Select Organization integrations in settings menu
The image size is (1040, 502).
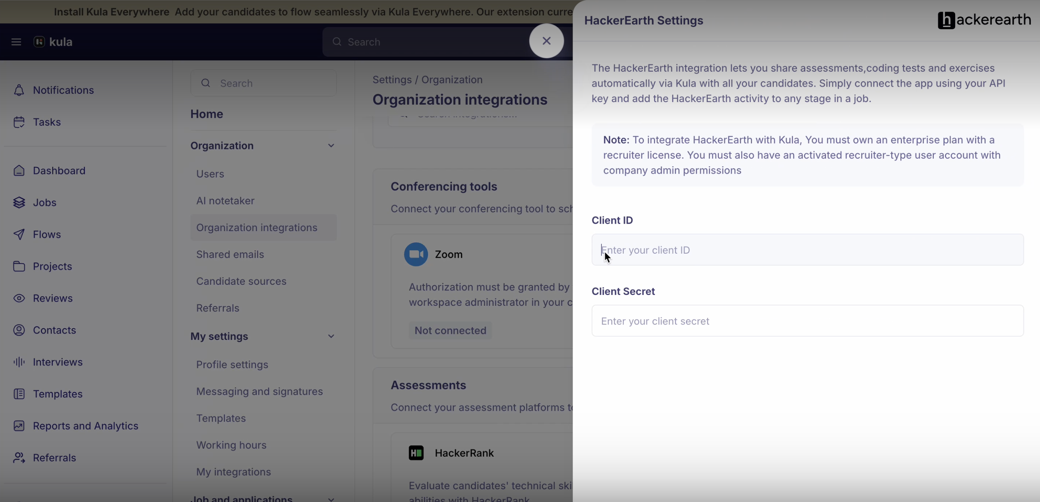[263, 228]
